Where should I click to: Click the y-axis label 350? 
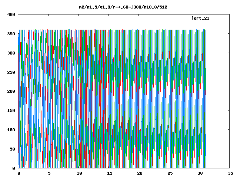11,34
